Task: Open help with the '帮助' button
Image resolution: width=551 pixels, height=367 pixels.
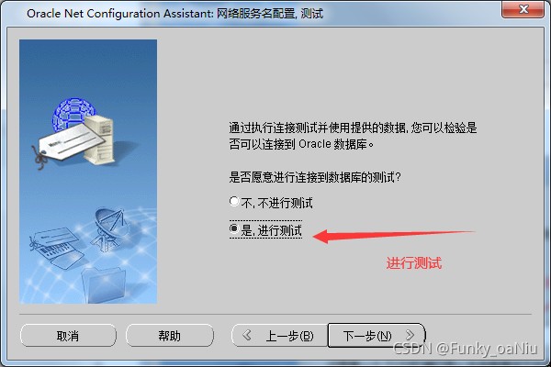Action: click(170, 336)
